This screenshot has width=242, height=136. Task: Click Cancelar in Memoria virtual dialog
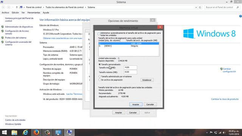(x=150, y=104)
